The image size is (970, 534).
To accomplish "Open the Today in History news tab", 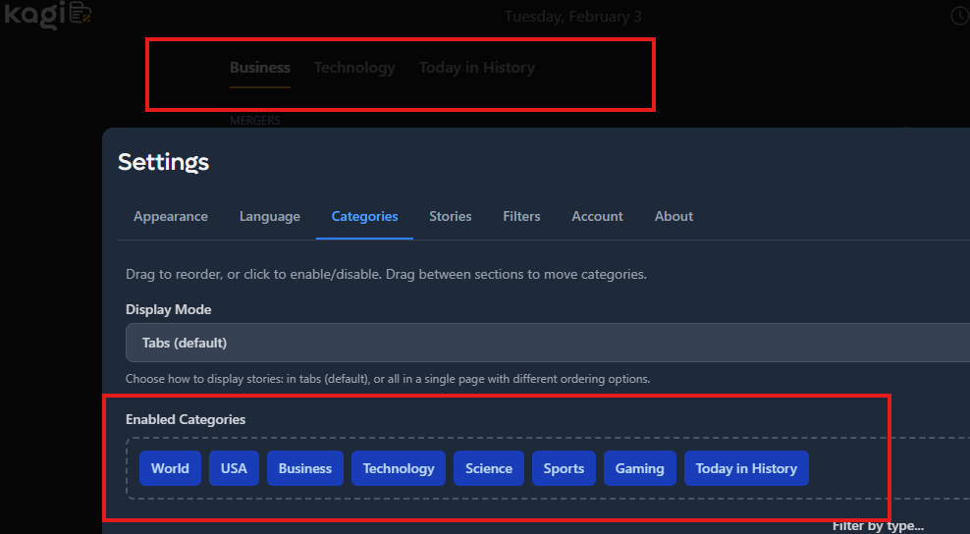I will click(477, 68).
